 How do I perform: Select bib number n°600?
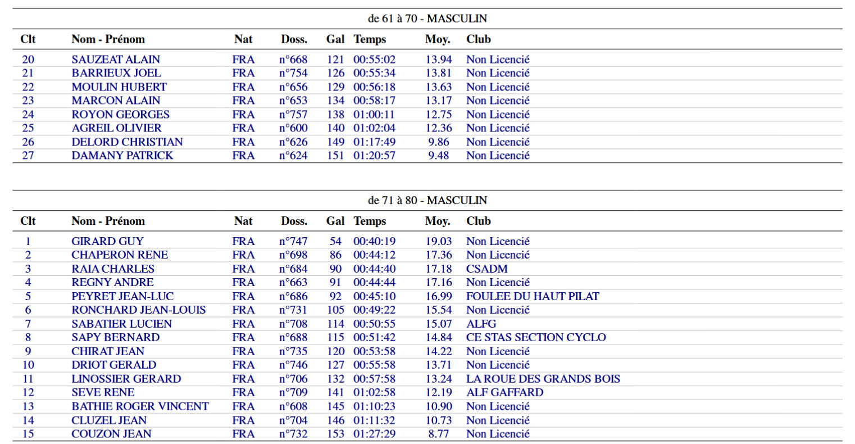point(293,128)
